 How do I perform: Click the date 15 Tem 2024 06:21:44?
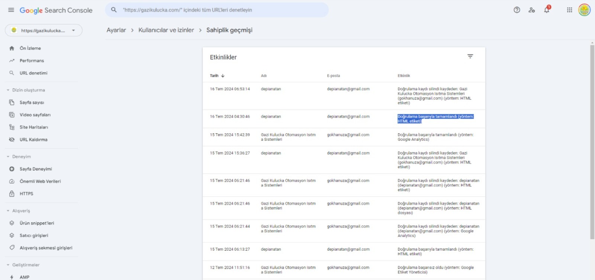coord(230,227)
